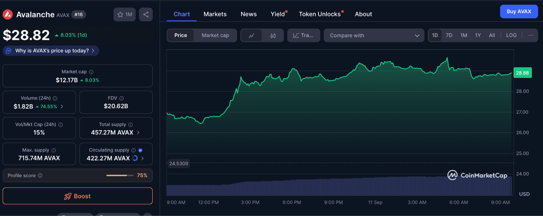The image size is (543, 216).
Task: Click the Buy AVAX button
Action: [519, 12]
